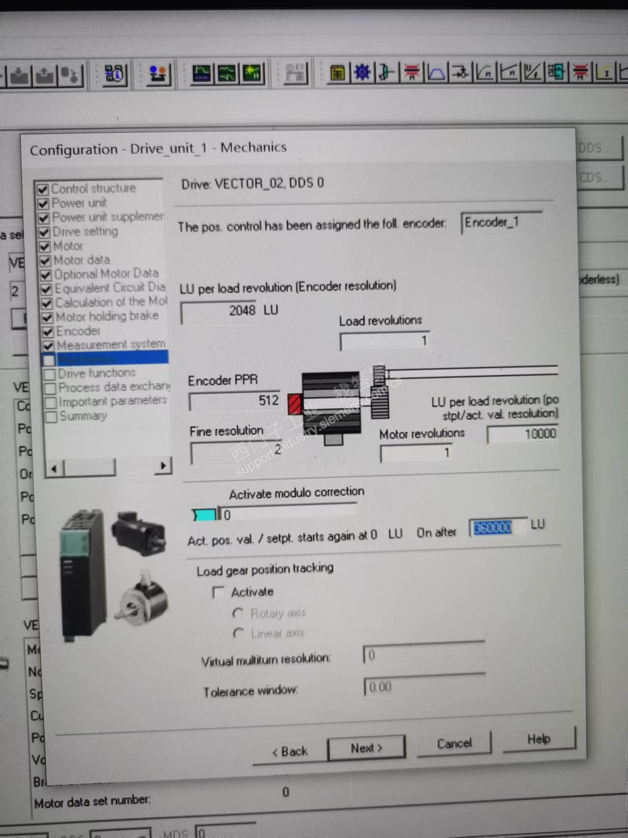The image size is (628, 838).
Task: Toggle the Drive setting step checkbox
Action: coord(44,232)
